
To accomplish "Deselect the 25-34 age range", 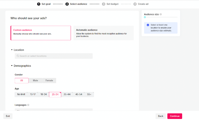I will click(x=55, y=95).
